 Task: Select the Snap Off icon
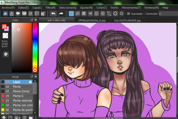71,14
